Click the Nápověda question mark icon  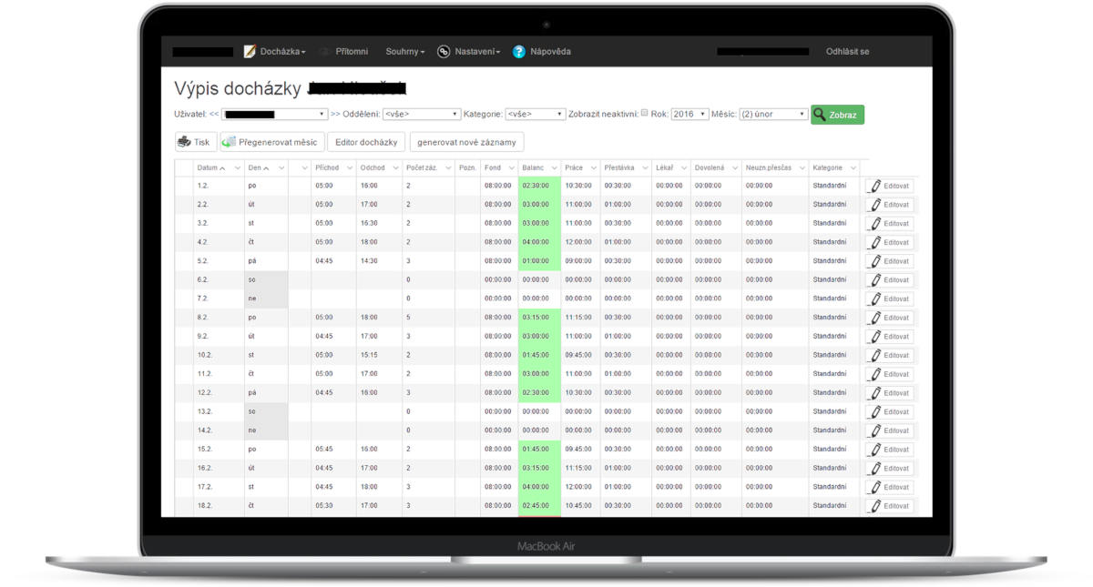point(519,52)
